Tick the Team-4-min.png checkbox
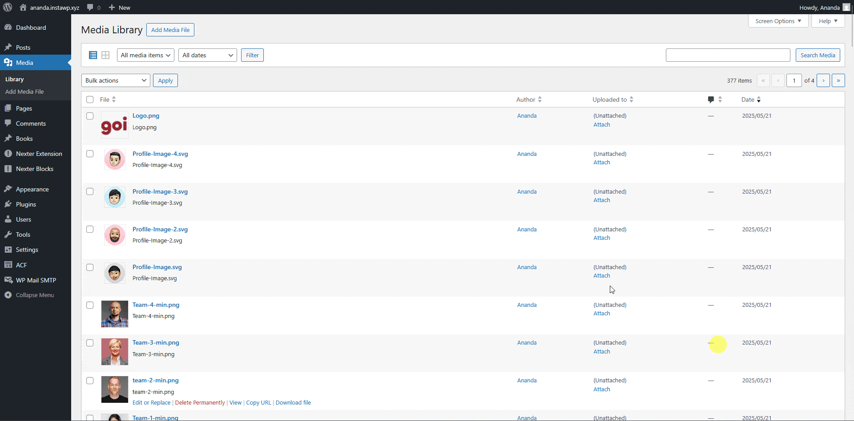This screenshot has width=854, height=421. tap(90, 305)
